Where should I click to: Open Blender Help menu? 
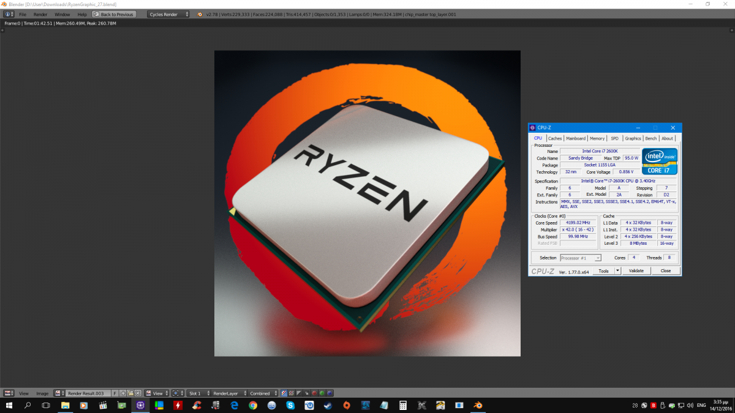click(x=82, y=14)
